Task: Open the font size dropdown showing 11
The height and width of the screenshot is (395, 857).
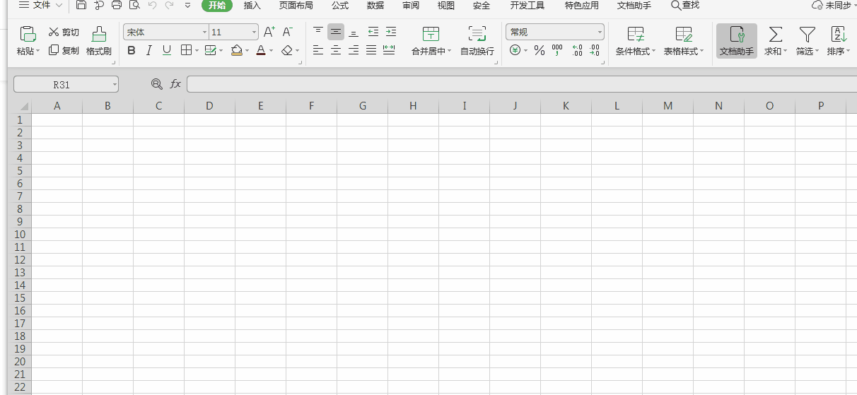Action: pyautogui.click(x=254, y=33)
